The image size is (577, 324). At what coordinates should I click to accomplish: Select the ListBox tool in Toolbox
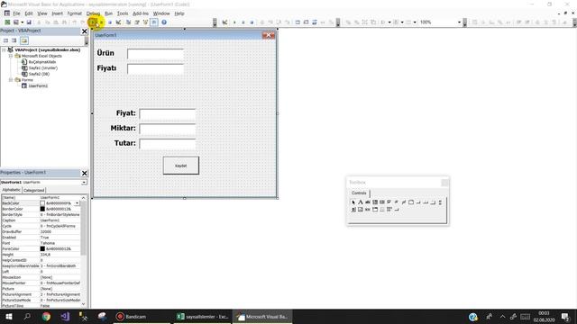click(382, 202)
